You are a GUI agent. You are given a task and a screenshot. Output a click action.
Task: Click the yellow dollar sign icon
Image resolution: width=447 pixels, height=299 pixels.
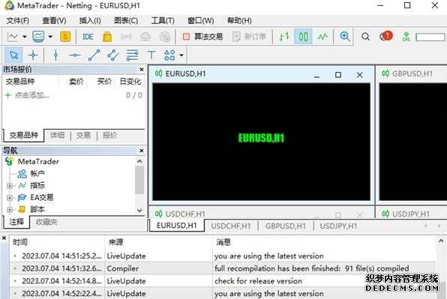click(65, 37)
